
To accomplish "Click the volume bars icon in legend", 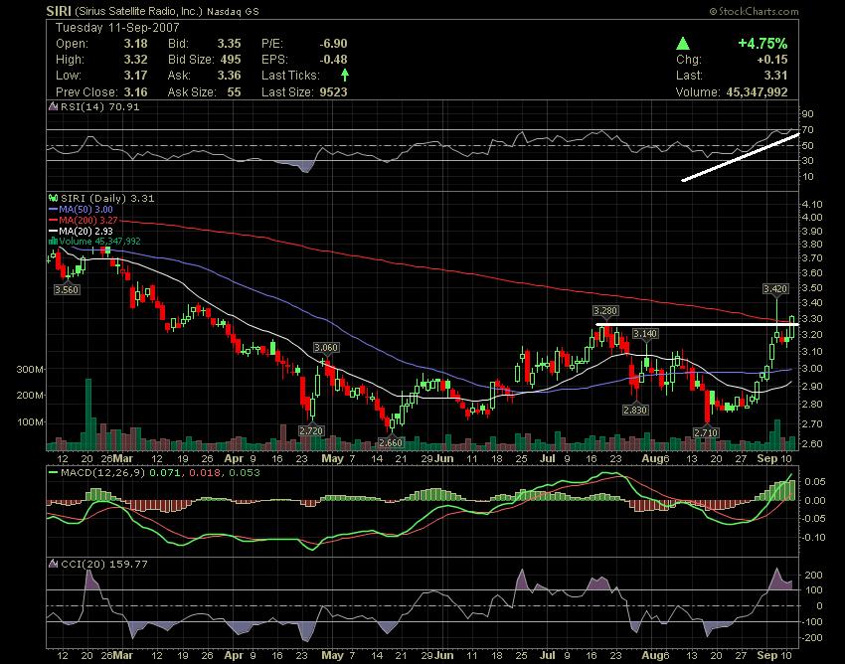I will 53,241.
